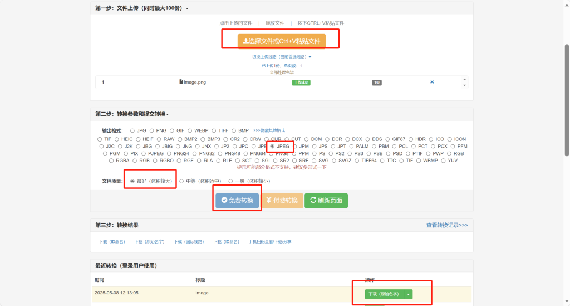Click the 隐藏其他格式 hide formats link
Screen dimensions: 570x306
click(269, 130)
